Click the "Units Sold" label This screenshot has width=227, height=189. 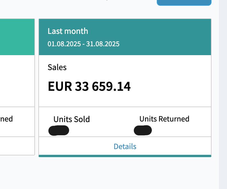pyautogui.click(x=72, y=119)
